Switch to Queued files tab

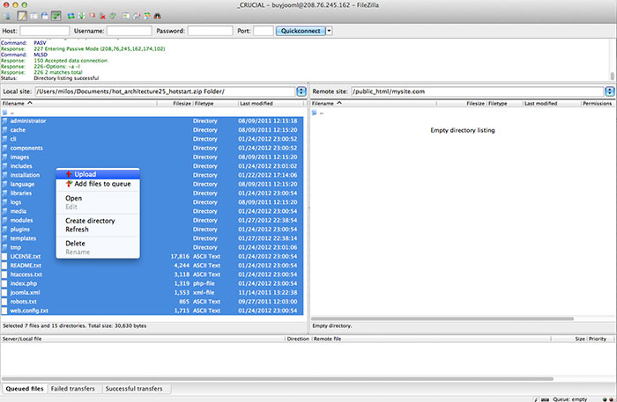[x=25, y=389]
